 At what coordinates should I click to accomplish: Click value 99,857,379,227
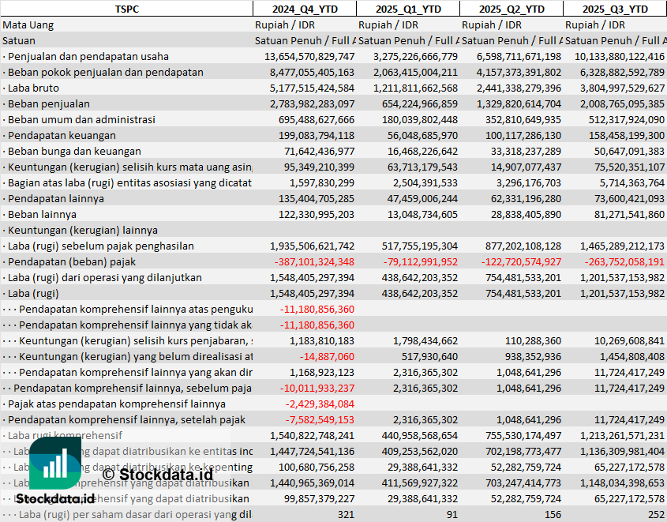tap(319, 498)
